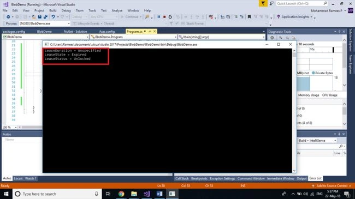The width and height of the screenshot is (355, 199).
Task: Click the Application Insights bulb icon
Action: pyautogui.click(x=279, y=17)
